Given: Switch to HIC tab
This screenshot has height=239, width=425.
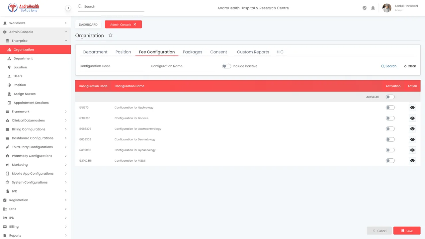Looking at the screenshot, I should pyautogui.click(x=280, y=52).
